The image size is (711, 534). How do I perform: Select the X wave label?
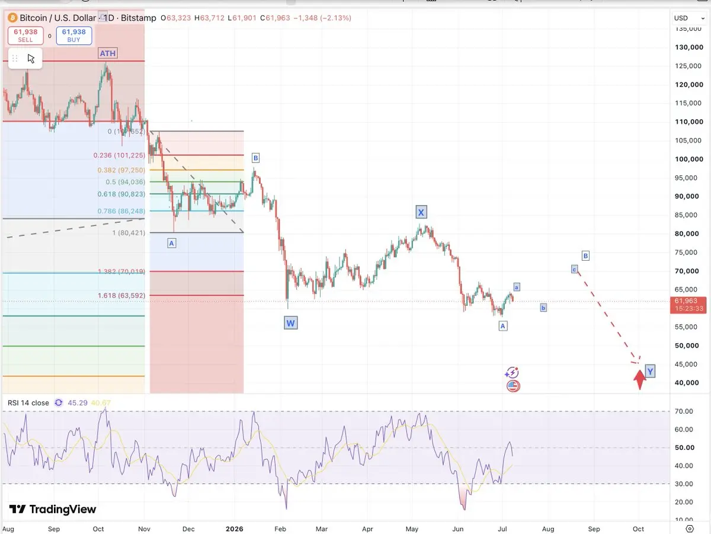coord(421,212)
